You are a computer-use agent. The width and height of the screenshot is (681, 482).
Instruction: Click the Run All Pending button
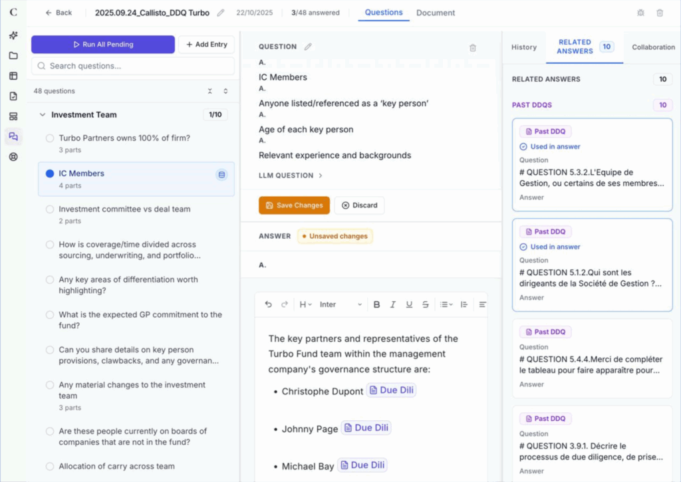(x=103, y=45)
